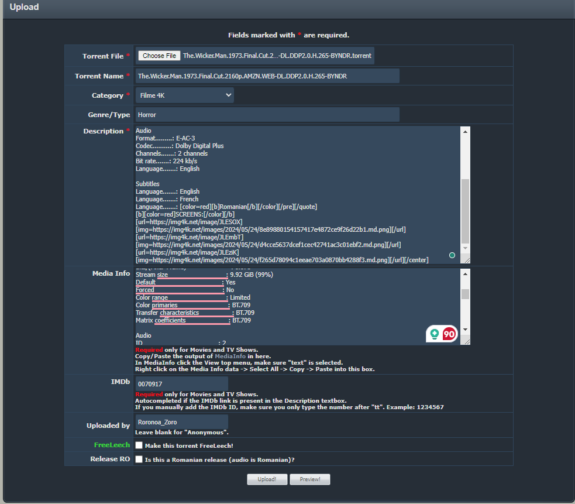Open the red 90 issues badge
Image resolution: width=575 pixels, height=504 pixels.
coord(449,334)
